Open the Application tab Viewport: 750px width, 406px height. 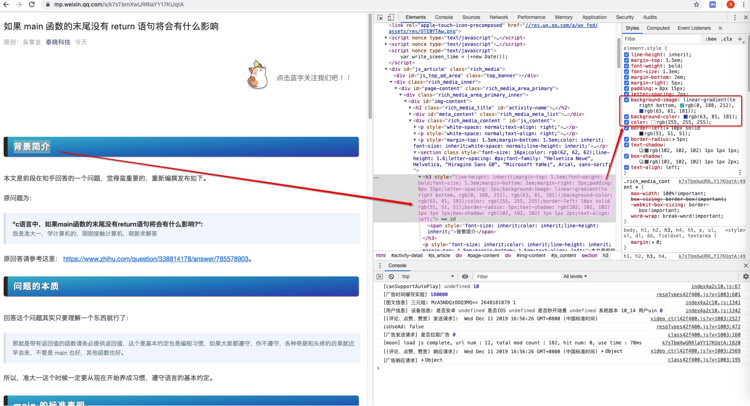[x=594, y=17]
